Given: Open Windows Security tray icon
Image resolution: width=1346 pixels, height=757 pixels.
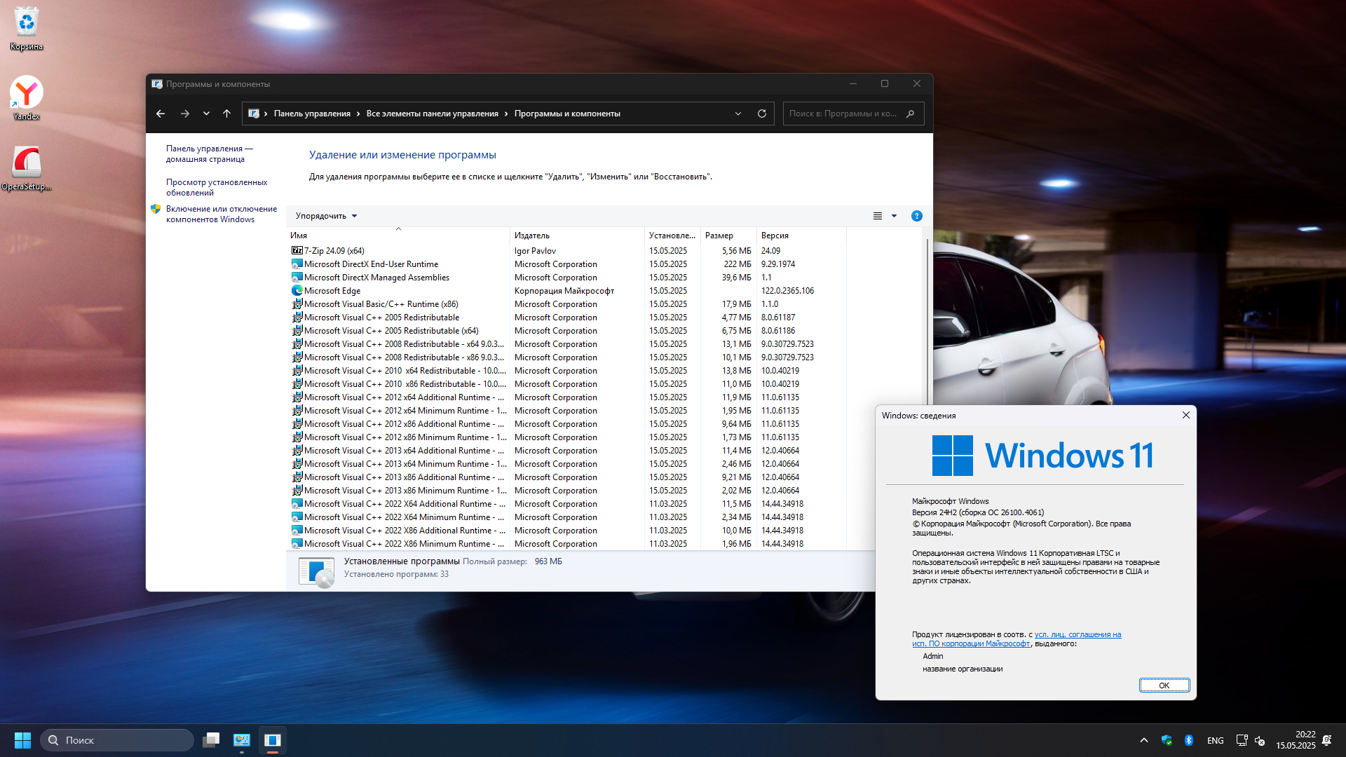Looking at the screenshot, I should (1167, 740).
